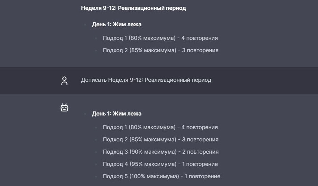Viewport: 318px width, 186px height.
Task: Select the Подход 5 (100% максимума) line
Action: point(162,176)
